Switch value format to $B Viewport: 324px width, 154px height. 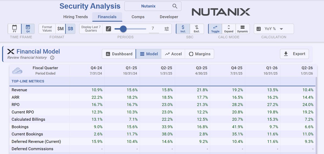coord(70,29)
